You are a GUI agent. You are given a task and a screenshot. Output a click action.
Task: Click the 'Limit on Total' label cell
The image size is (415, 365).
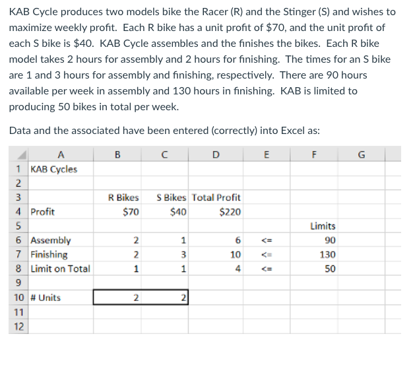click(61, 269)
